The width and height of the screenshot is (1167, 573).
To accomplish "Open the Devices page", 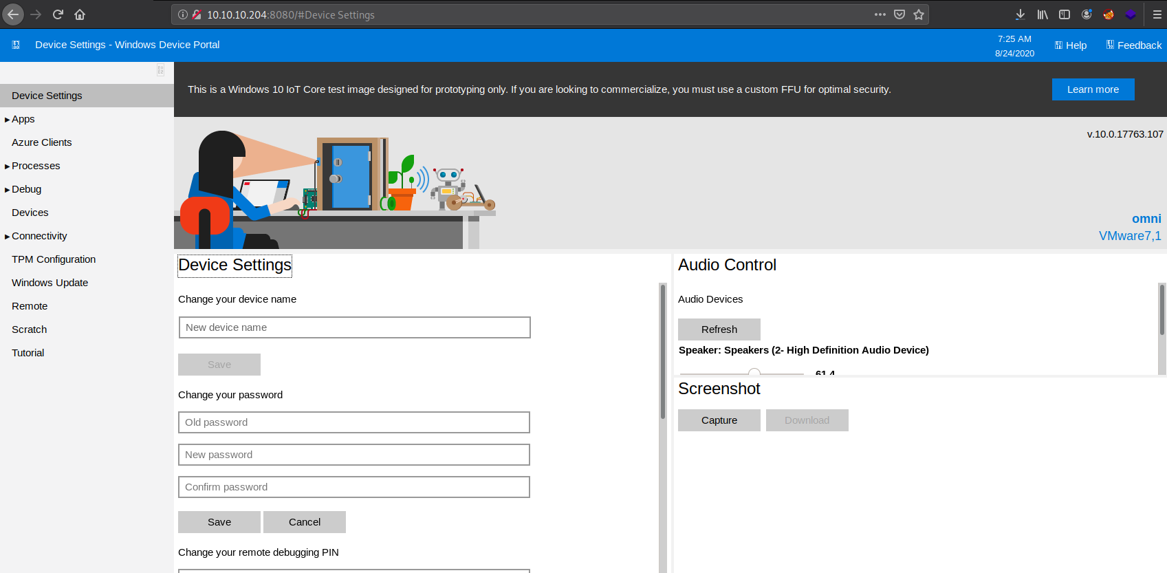I will point(30,213).
